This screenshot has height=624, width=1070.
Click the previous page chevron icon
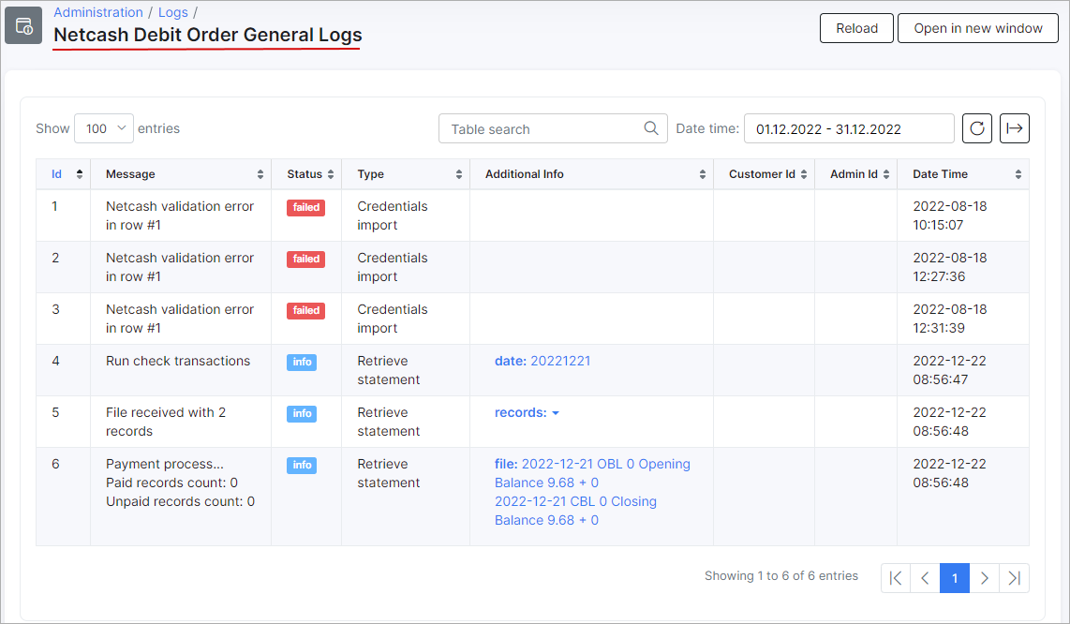[x=925, y=578]
